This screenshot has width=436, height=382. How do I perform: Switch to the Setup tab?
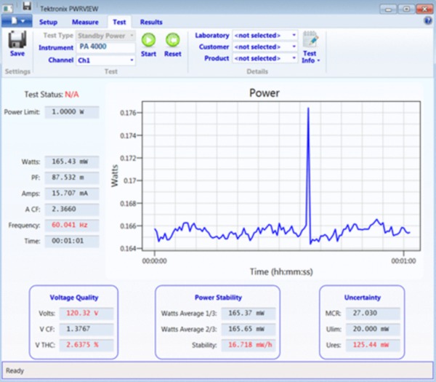click(48, 22)
